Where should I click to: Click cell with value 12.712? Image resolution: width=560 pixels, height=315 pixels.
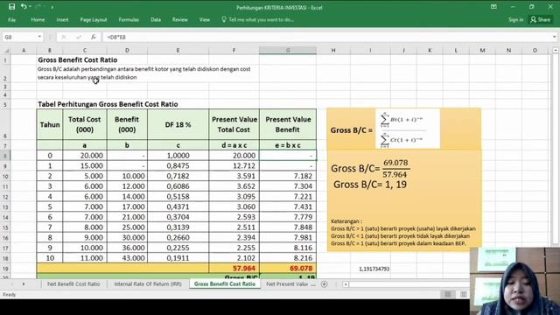pyautogui.click(x=234, y=166)
